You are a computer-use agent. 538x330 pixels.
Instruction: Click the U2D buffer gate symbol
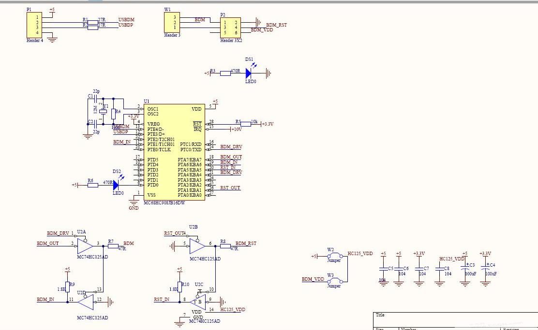(x=86, y=303)
